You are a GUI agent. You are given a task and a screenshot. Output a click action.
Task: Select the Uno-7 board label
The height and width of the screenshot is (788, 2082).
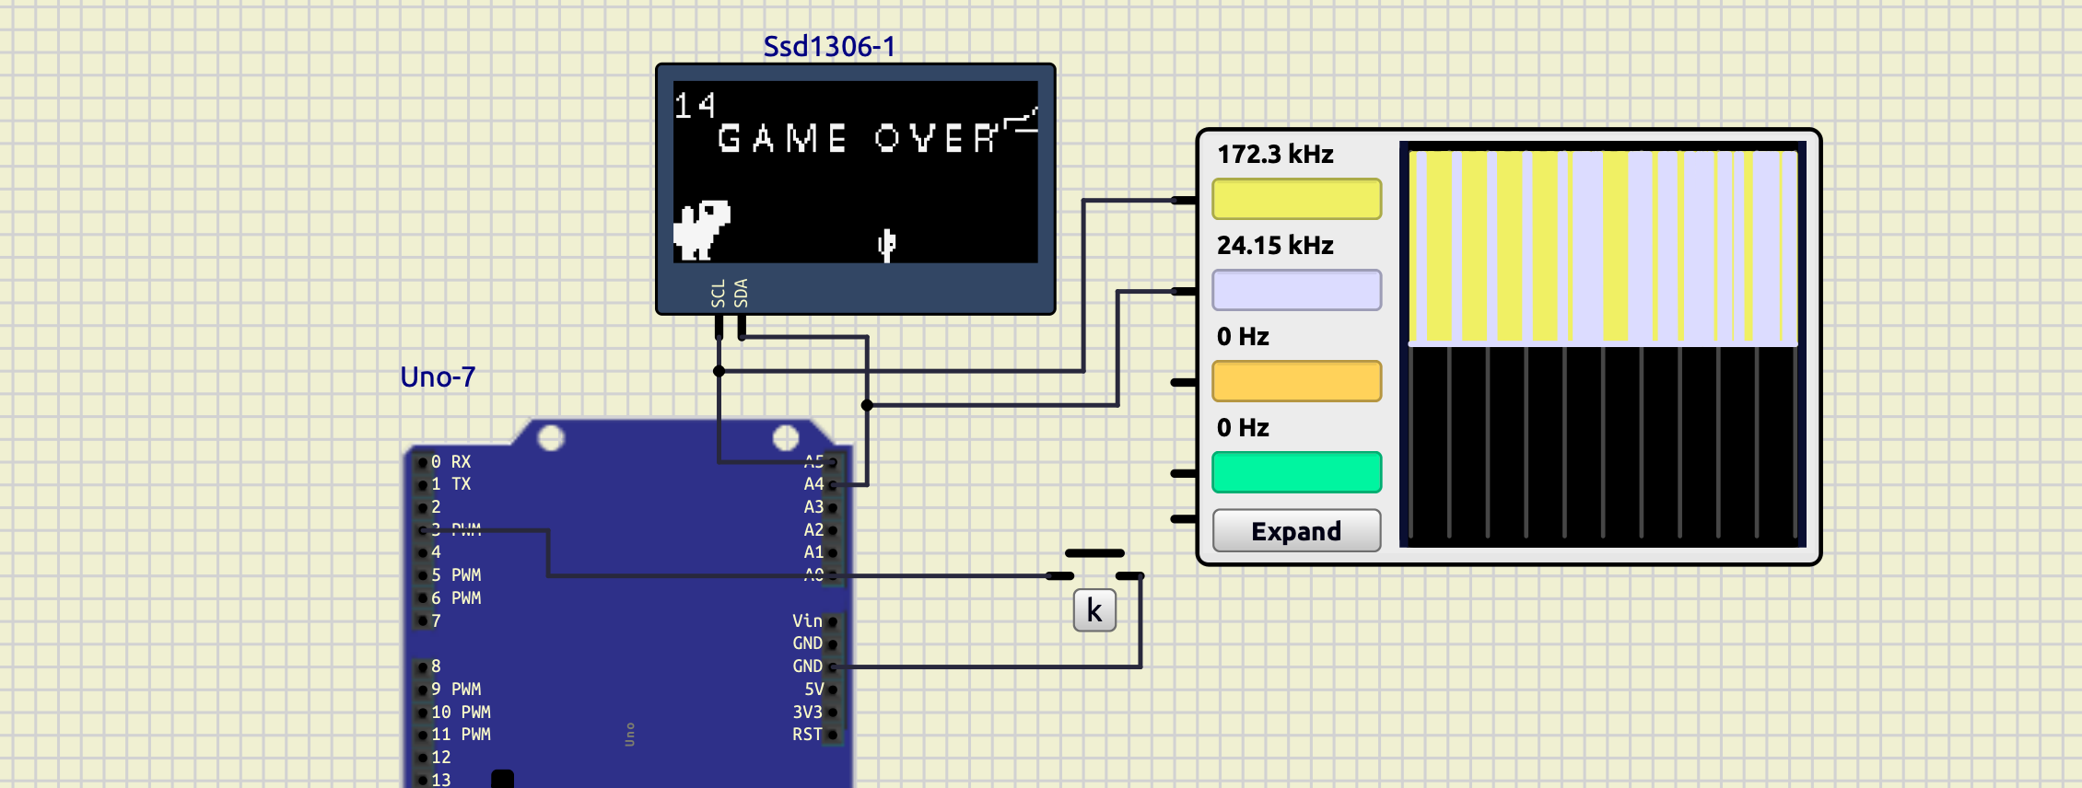[438, 377]
